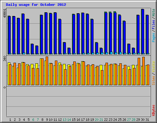Click the 49801 axis value
Screen dimensions: 157x123
click(5, 13)
